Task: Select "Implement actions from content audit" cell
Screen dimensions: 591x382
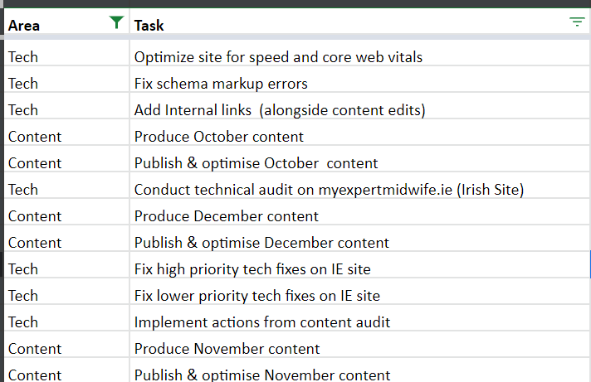Action: pos(262,322)
